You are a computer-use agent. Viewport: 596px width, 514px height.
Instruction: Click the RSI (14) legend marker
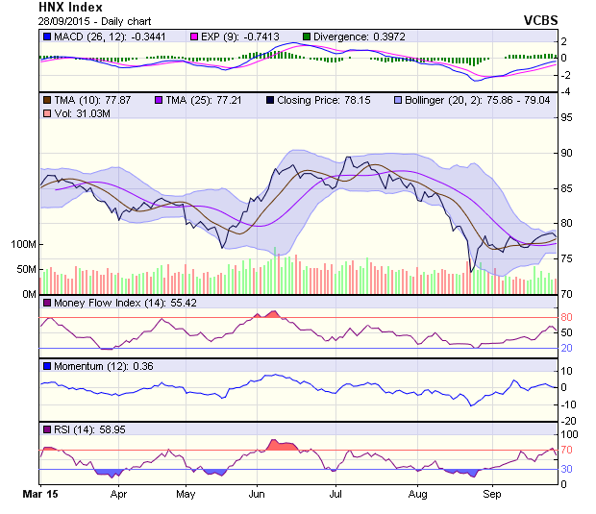point(46,428)
